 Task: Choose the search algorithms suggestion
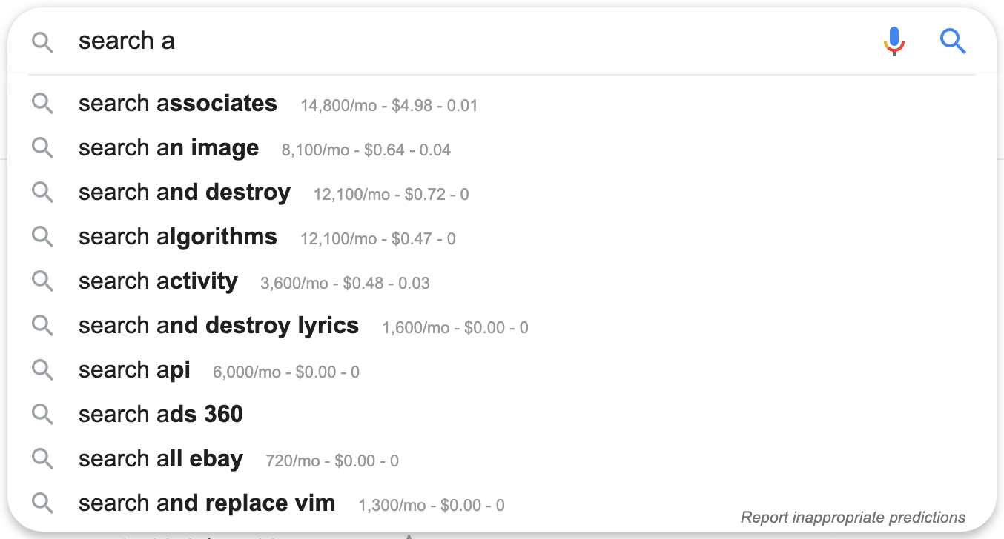[x=502, y=237]
